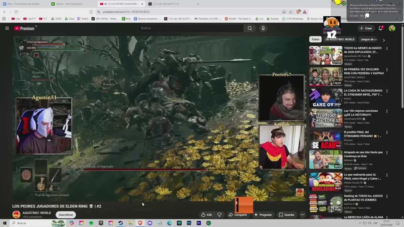Bookmark this page in address bar

[x=91, y=12]
